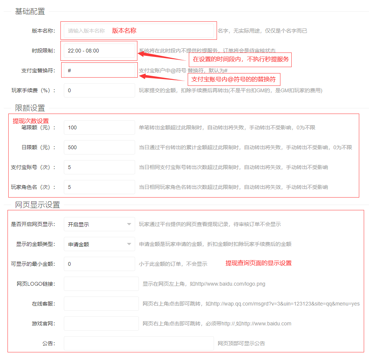369x355 pixels.
Task: Click help text 必须带http://,如http://www.baidu.com
Action: pos(217,324)
